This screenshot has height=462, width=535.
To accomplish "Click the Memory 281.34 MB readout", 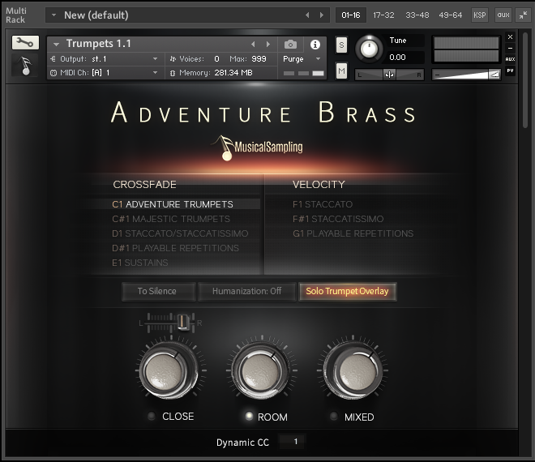I will (233, 73).
